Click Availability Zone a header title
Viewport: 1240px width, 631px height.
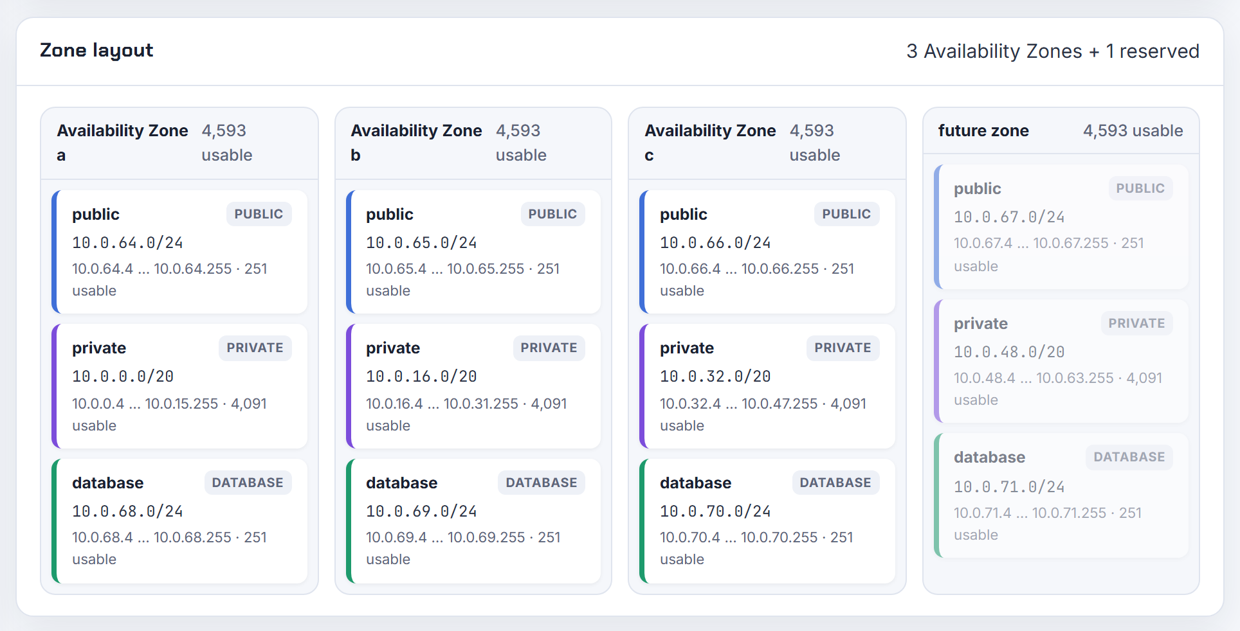pyautogui.click(x=122, y=143)
